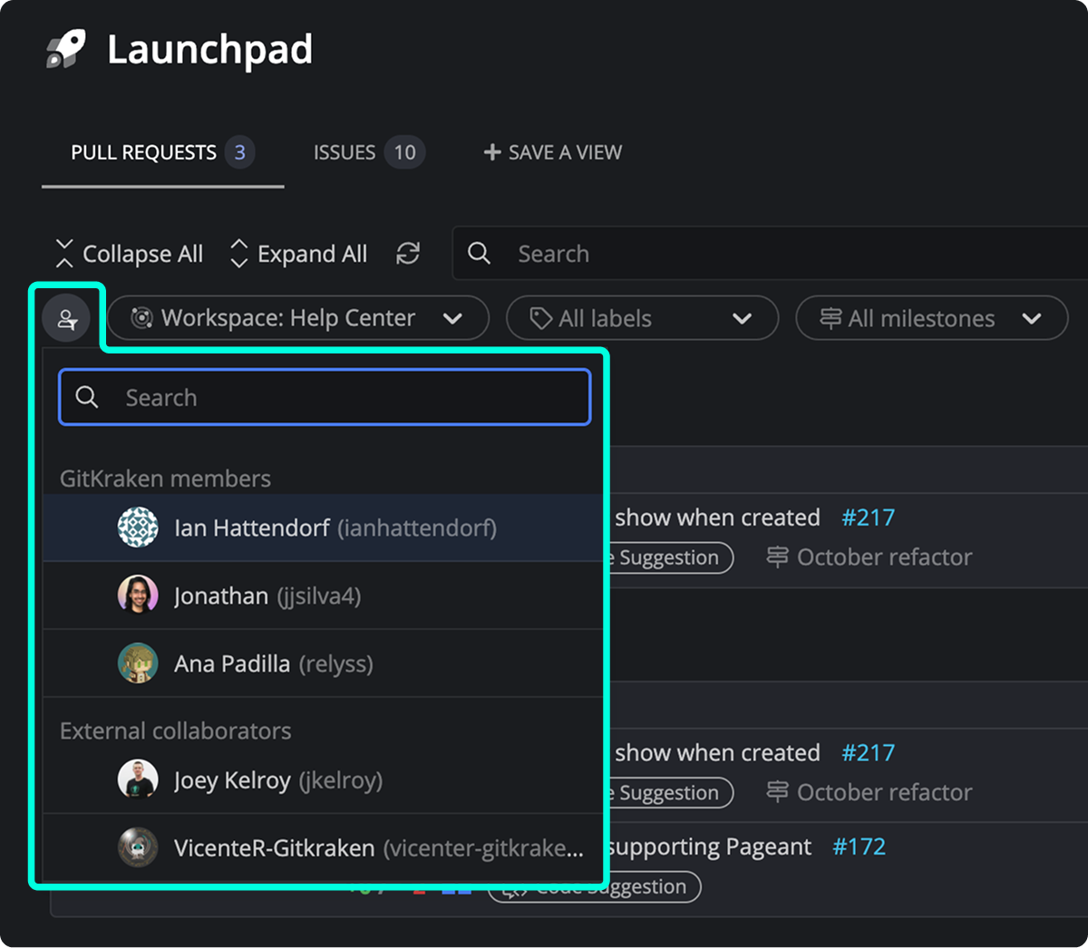Select the PULL REQUESTS tab
This screenshot has height=948, width=1088.
coord(143,152)
